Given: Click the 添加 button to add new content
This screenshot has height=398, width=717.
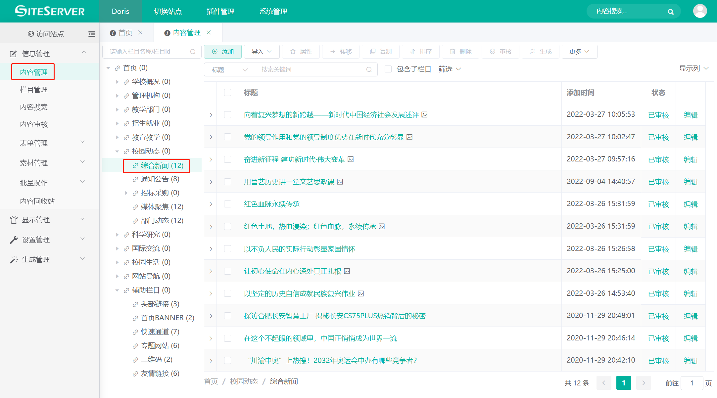Looking at the screenshot, I should point(222,51).
